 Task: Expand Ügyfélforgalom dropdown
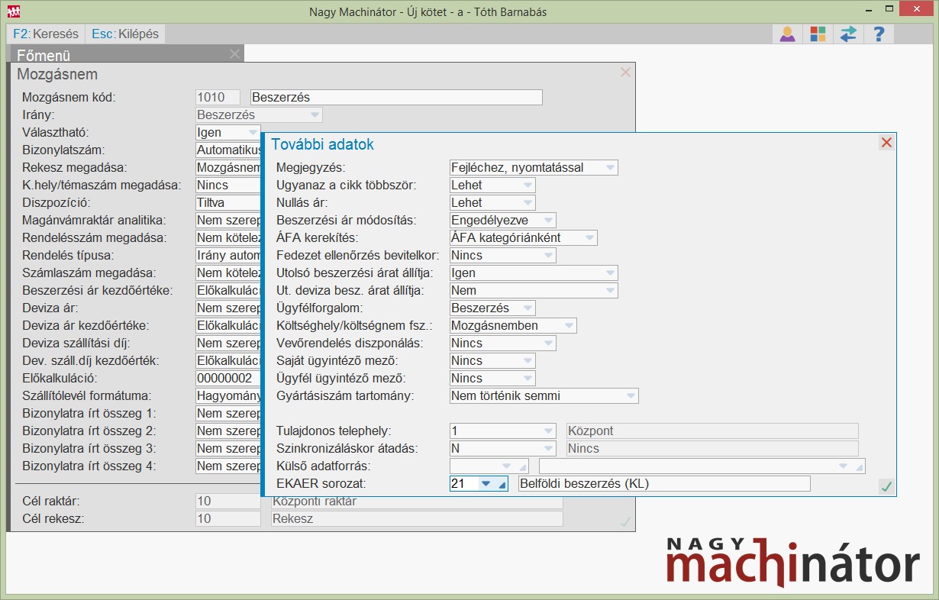(x=528, y=308)
